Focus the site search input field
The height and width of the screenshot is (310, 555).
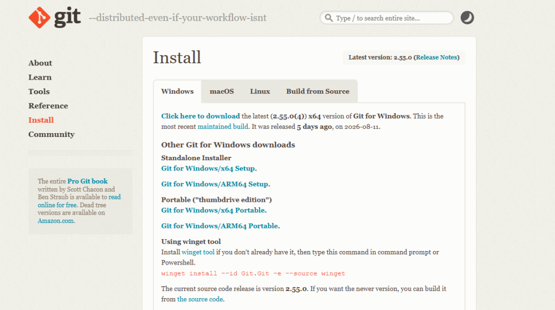386,18
